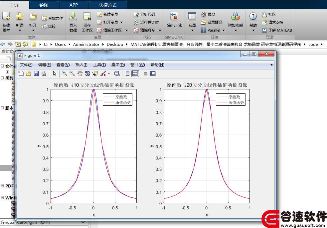Go up one folder level in the address bar
The width and height of the screenshot is (327, 228).
(18, 44)
